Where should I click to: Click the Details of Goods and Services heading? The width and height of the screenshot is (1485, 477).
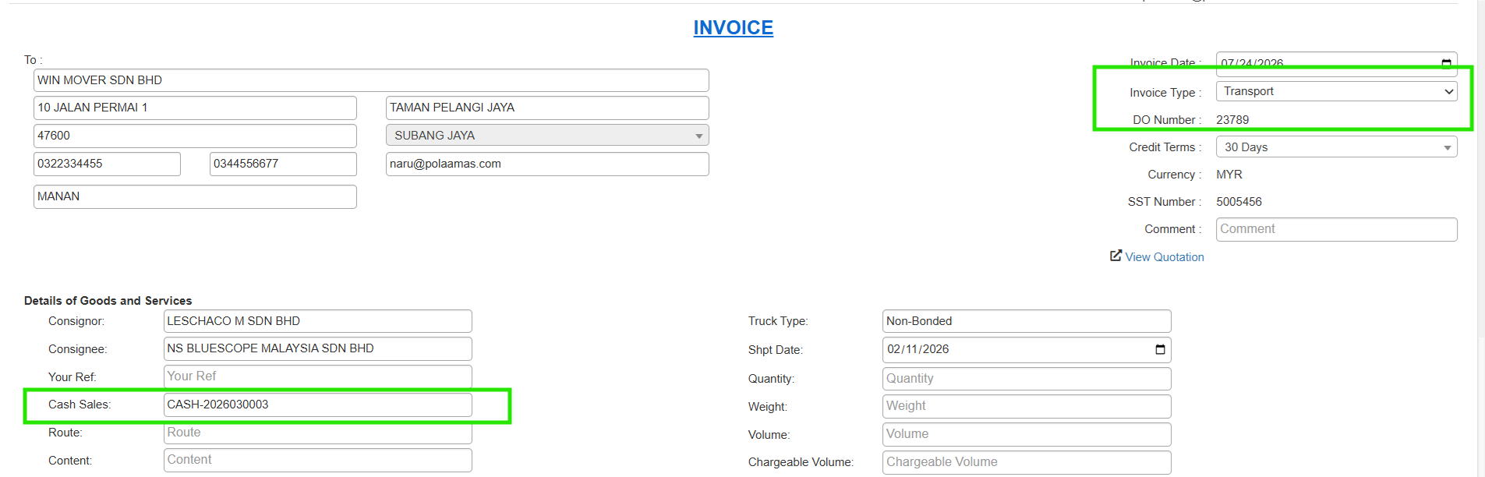click(108, 301)
